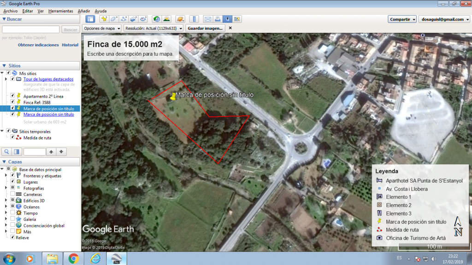Uncheck the Relieve layer
The width and height of the screenshot is (472, 265).
click(12, 237)
